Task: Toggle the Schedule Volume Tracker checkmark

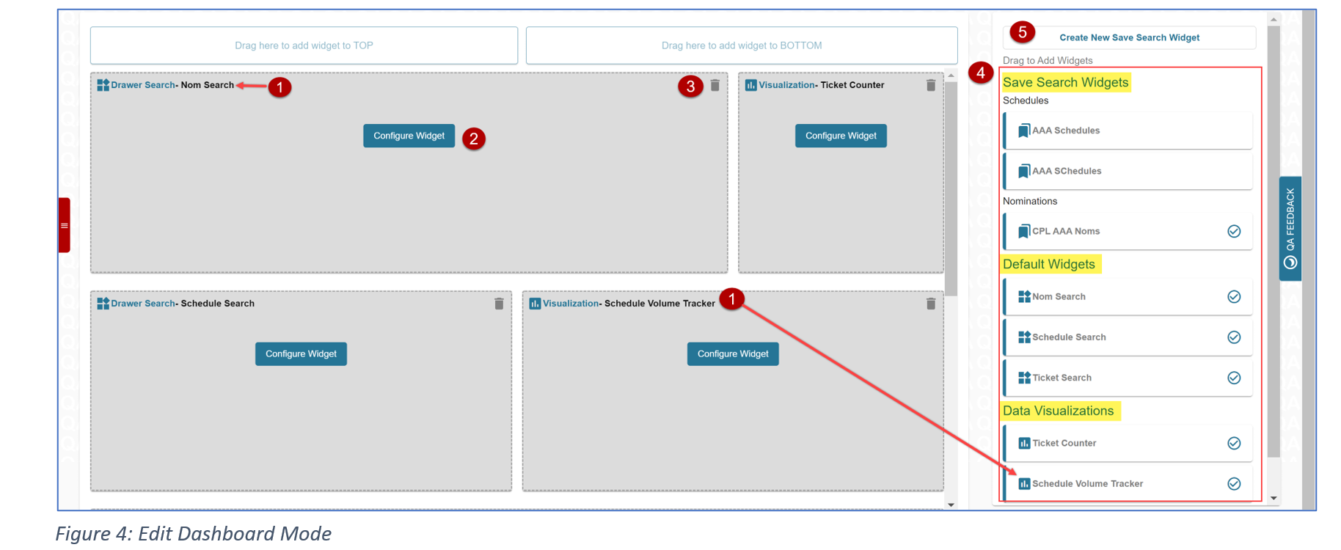Action: pyautogui.click(x=1234, y=484)
